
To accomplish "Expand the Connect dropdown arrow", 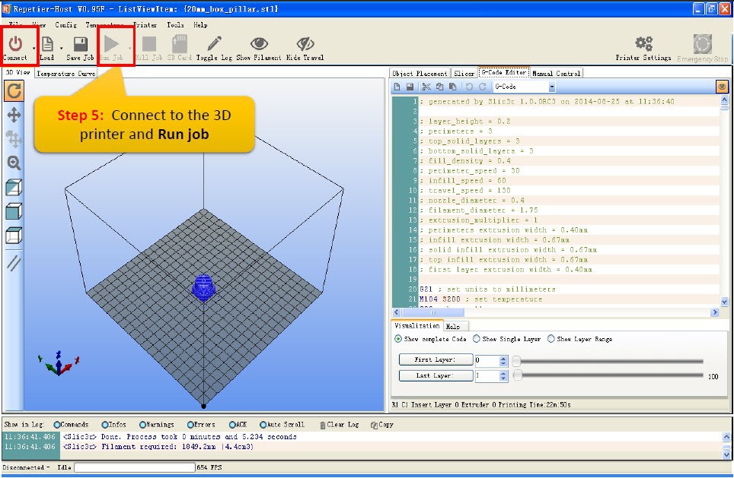I will click(x=34, y=49).
